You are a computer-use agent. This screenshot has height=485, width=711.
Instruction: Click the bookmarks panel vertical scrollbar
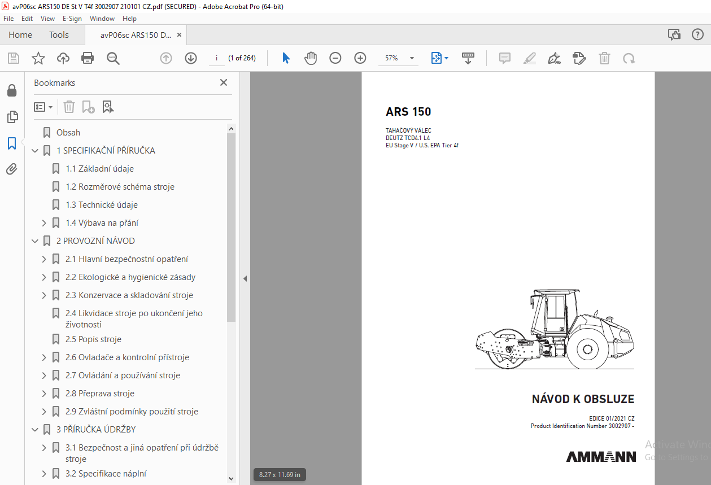pyautogui.click(x=231, y=228)
